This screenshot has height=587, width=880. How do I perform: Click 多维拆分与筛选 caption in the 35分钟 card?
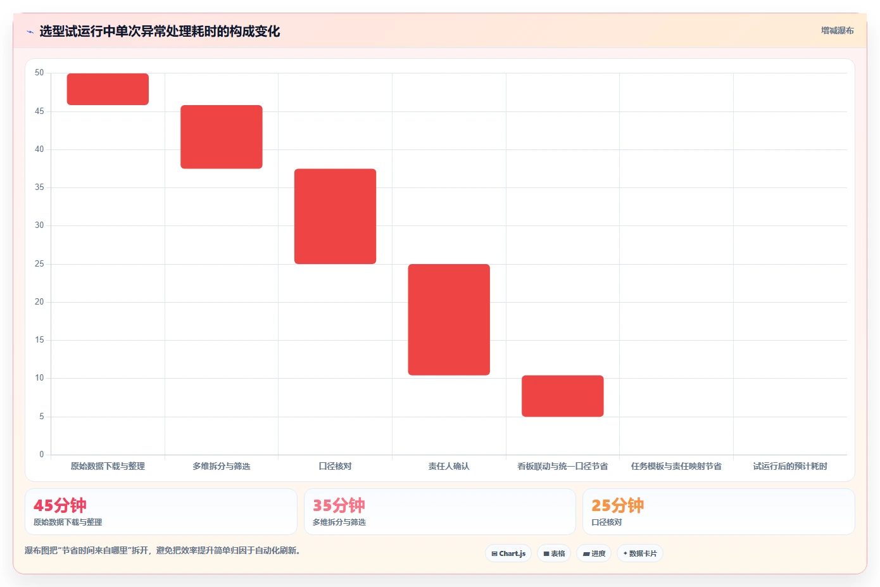point(339,522)
